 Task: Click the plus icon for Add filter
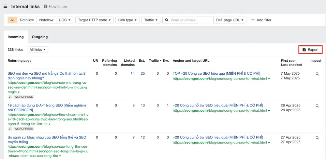pos(253,20)
